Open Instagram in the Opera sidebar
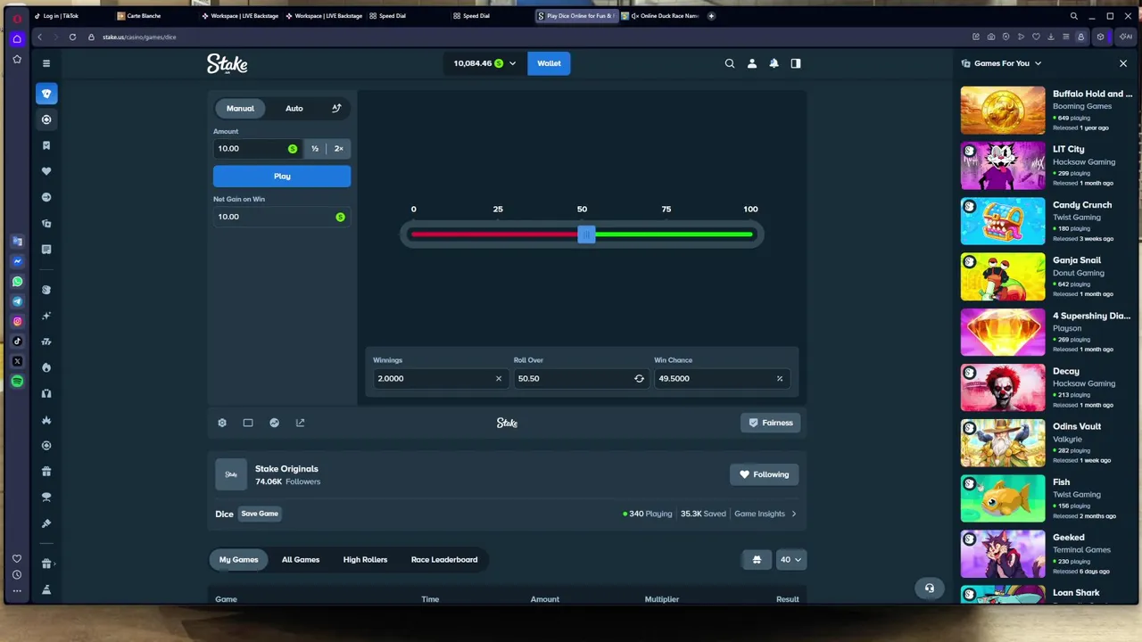Screen dimensions: 1142x642 17,321
